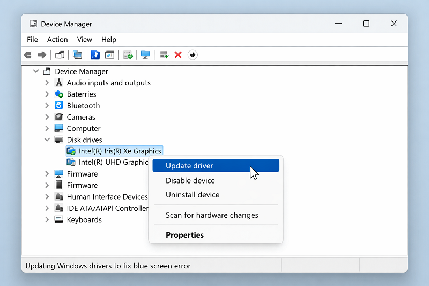This screenshot has height=286, width=429.
Task: Click the Baterries category icon
Action: (59, 94)
